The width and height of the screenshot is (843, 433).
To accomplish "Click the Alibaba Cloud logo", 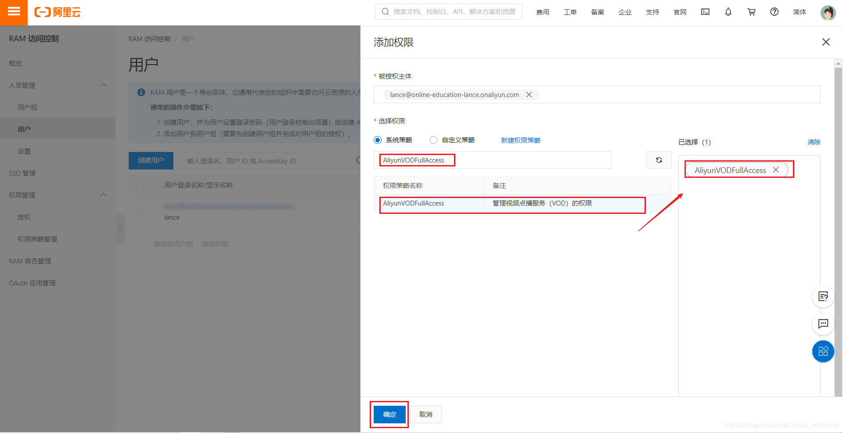I will coord(58,12).
